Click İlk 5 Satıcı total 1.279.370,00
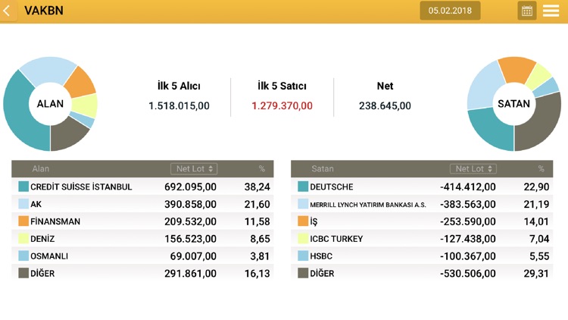The height and width of the screenshot is (320, 568). pos(282,106)
